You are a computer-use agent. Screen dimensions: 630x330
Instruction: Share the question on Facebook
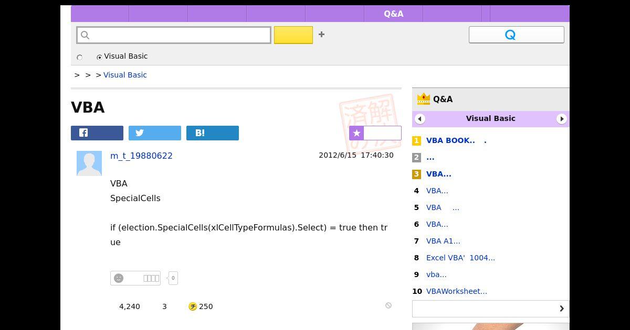pyautogui.click(x=97, y=133)
